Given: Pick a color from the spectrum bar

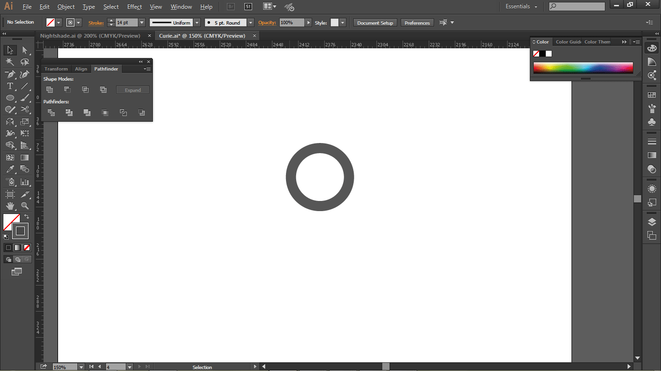Looking at the screenshot, I should tap(583, 68).
